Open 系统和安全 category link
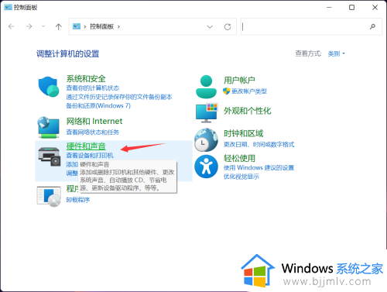Image resolution: width=387 pixels, height=292 pixels. click(86, 78)
